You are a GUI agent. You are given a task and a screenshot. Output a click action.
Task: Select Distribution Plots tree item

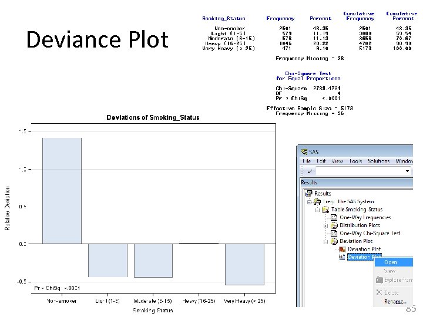click(x=360, y=225)
